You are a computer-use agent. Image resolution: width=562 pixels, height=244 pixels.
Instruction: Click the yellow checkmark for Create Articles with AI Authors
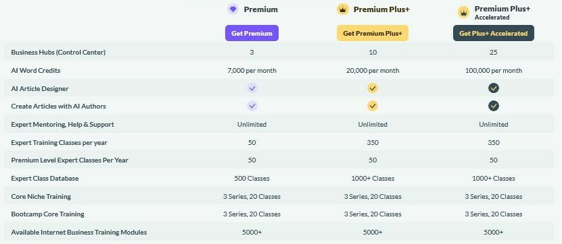coord(373,106)
